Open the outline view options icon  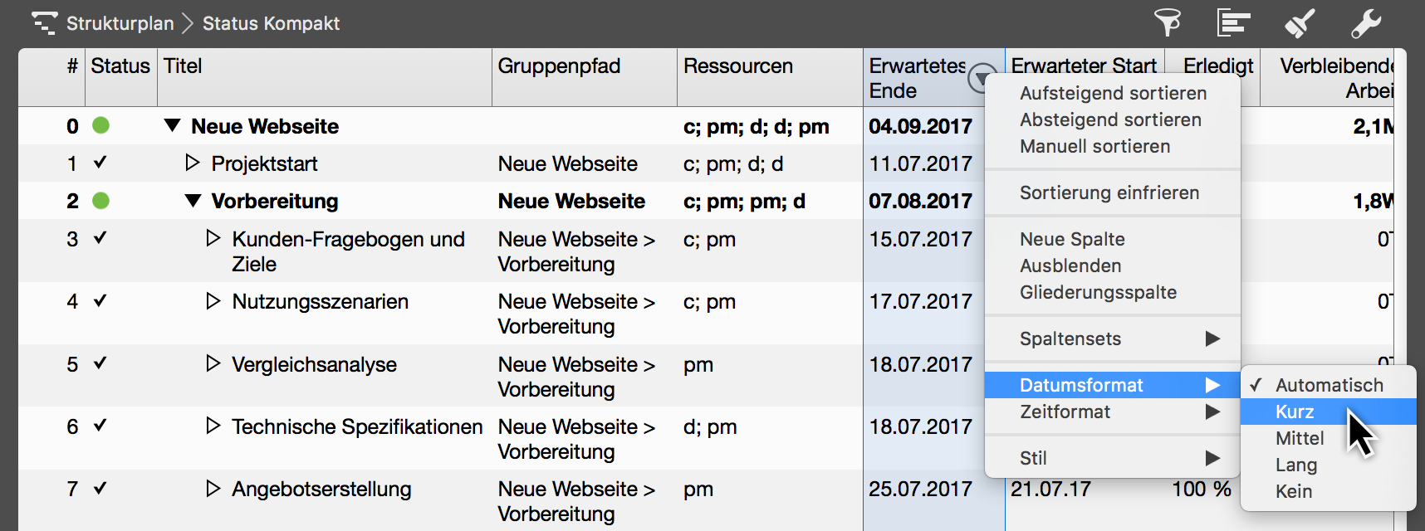(1233, 22)
